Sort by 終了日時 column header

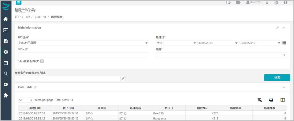(x=69, y=108)
